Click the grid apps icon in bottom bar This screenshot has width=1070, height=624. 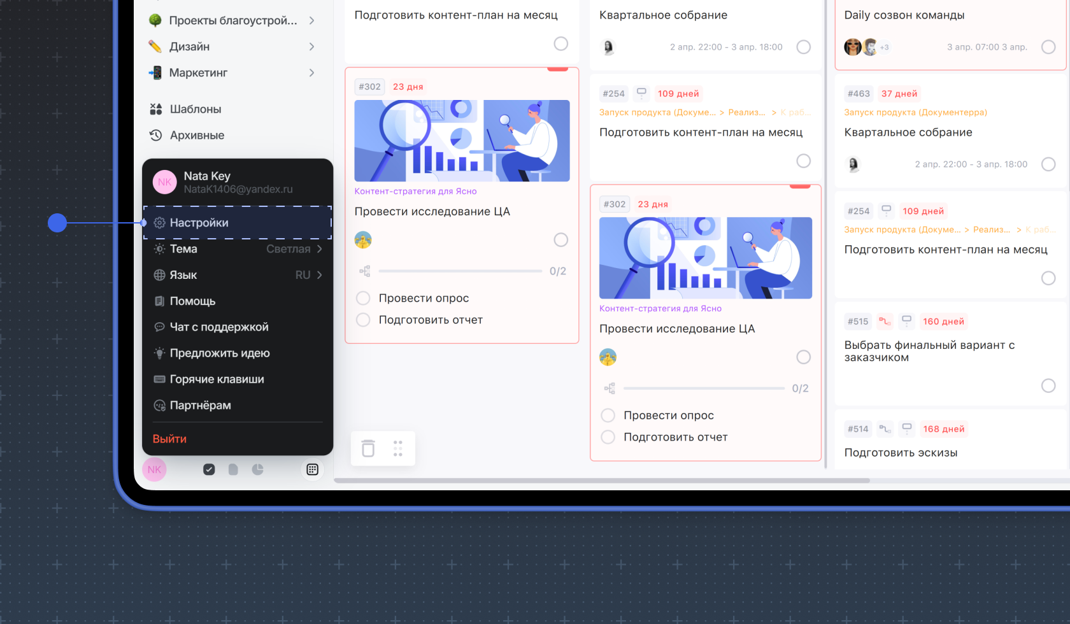312,469
